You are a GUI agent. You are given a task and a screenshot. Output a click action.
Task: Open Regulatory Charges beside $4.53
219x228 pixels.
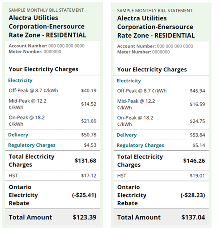[x=32, y=145]
